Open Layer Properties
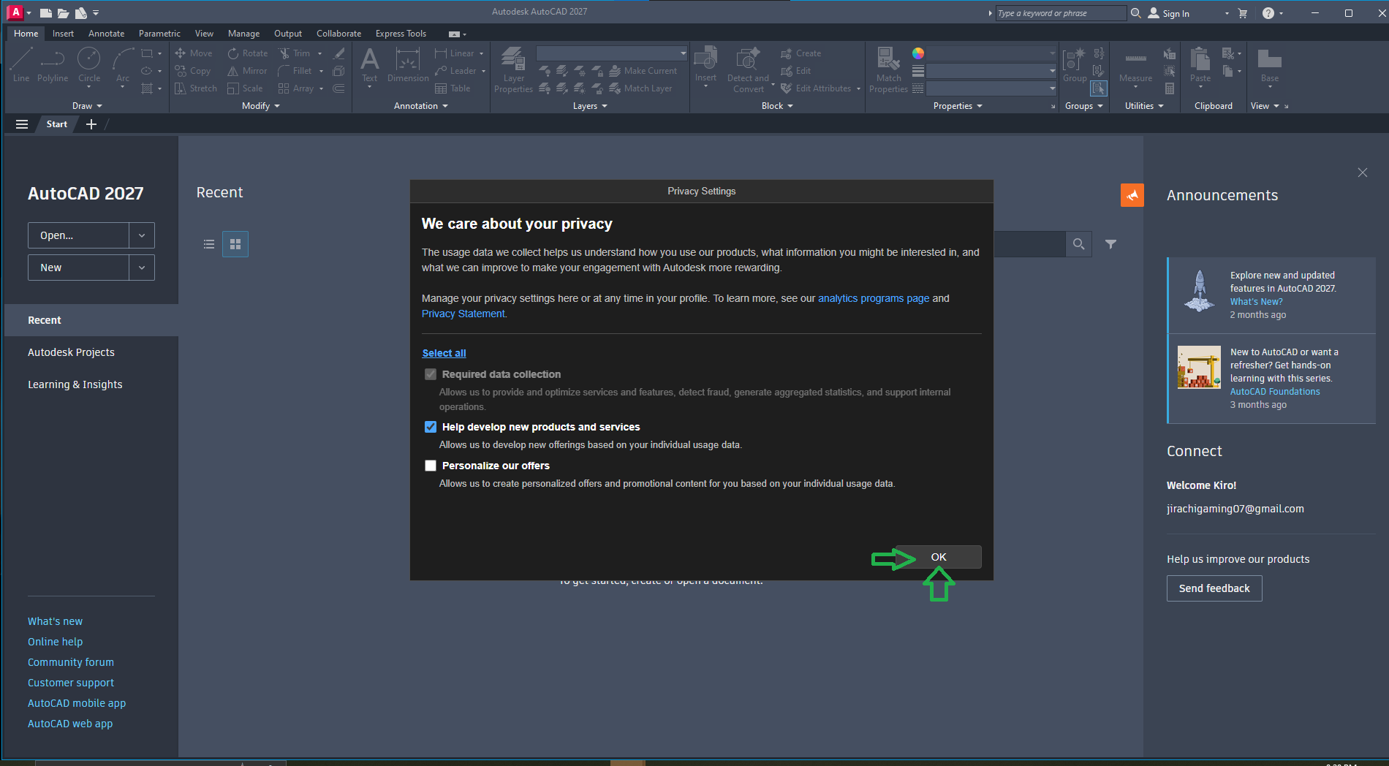This screenshot has height=766, width=1389. pos(513,69)
